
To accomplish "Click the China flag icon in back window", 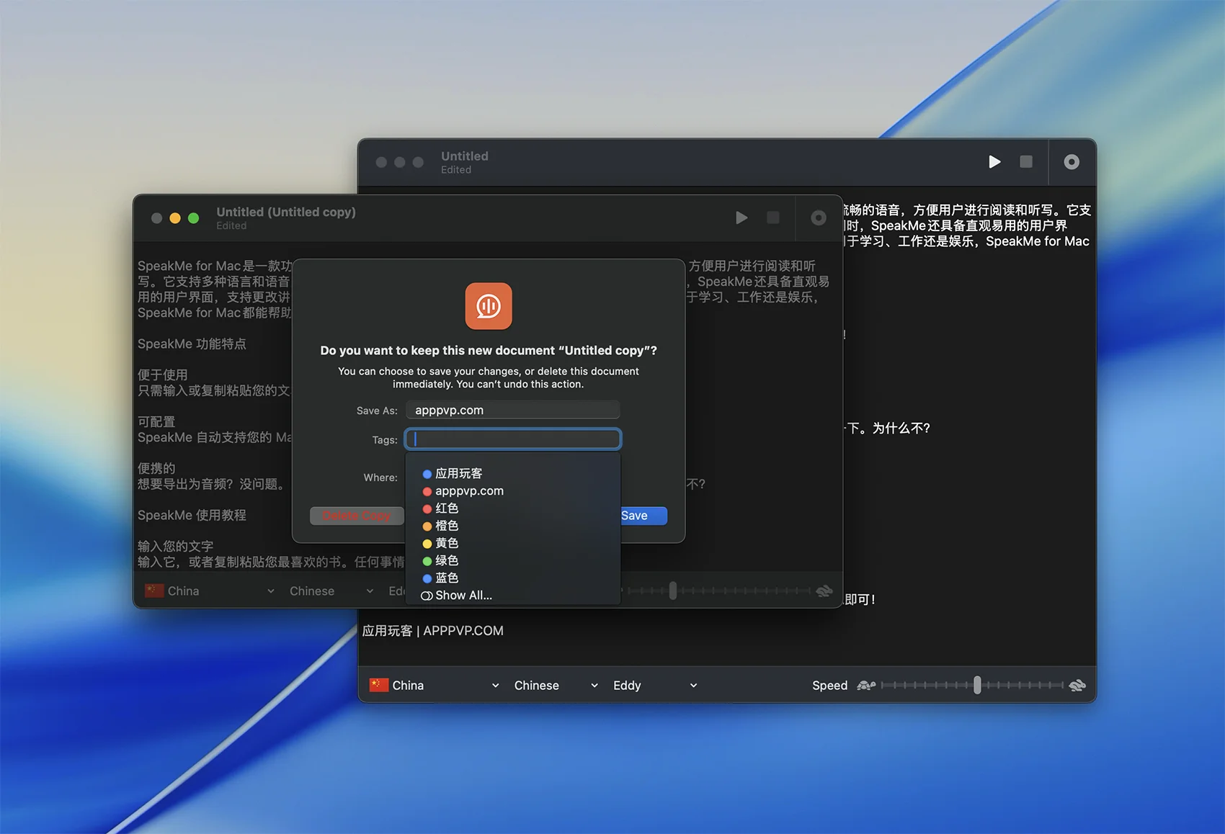I will [x=378, y=686].
